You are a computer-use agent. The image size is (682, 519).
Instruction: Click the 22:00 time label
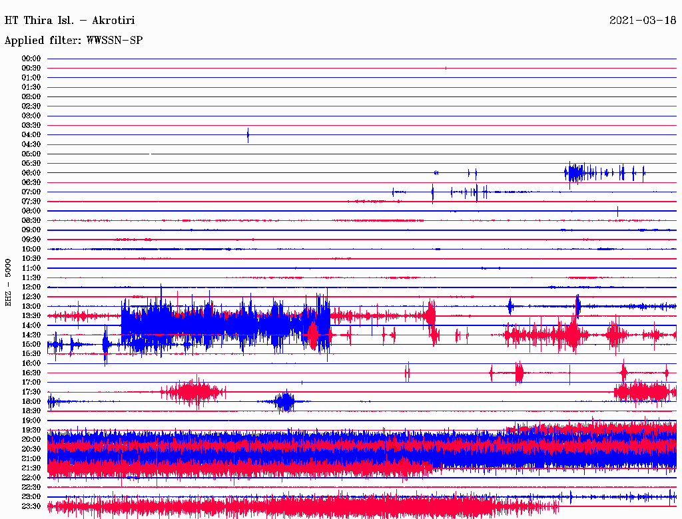pos(31,478)
